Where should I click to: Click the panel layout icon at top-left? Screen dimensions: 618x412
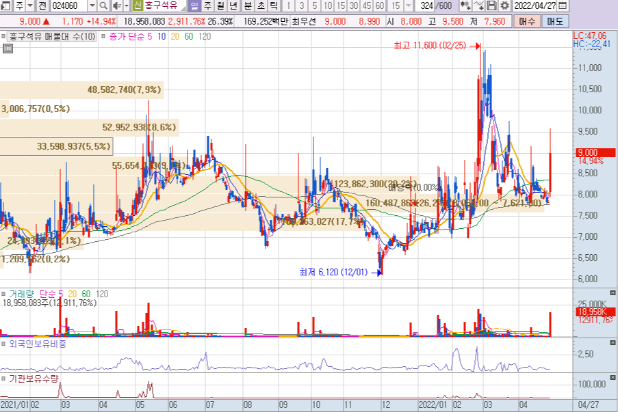[6, 5]
